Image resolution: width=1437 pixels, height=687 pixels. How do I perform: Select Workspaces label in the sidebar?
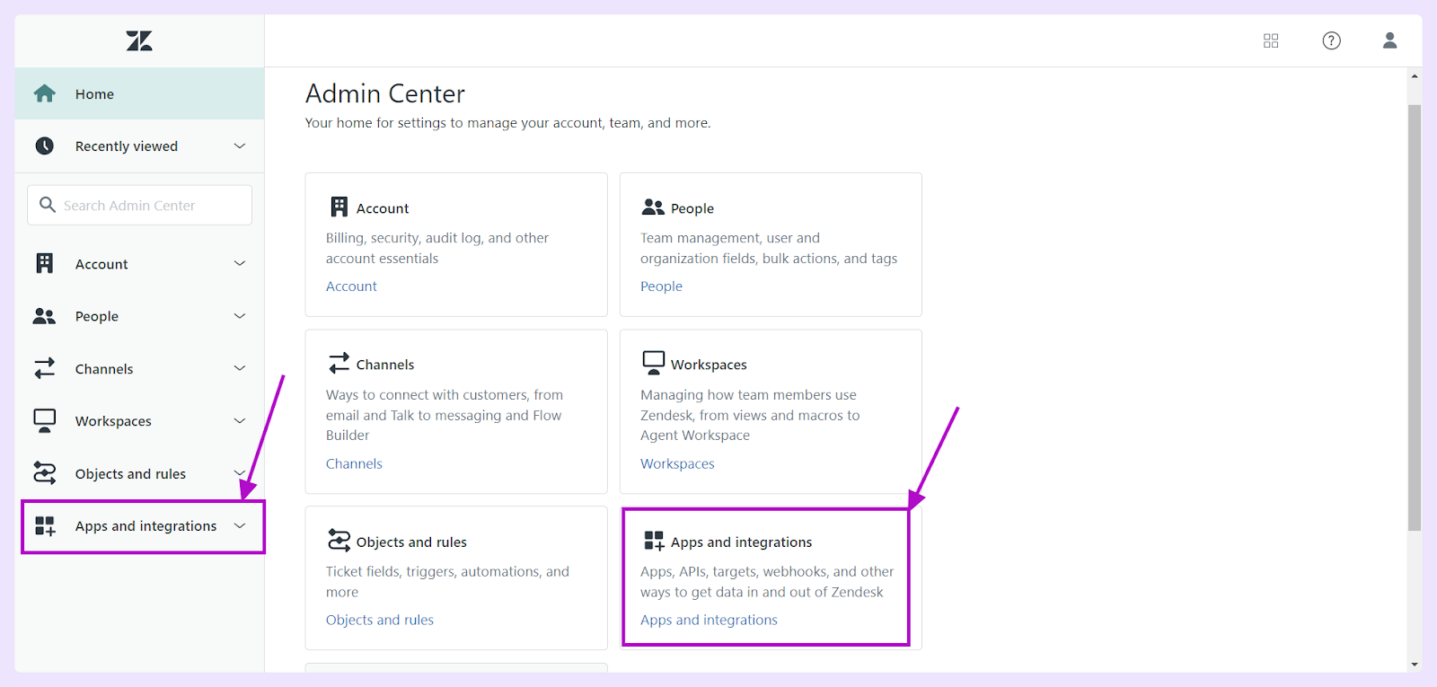pos(113,421)
